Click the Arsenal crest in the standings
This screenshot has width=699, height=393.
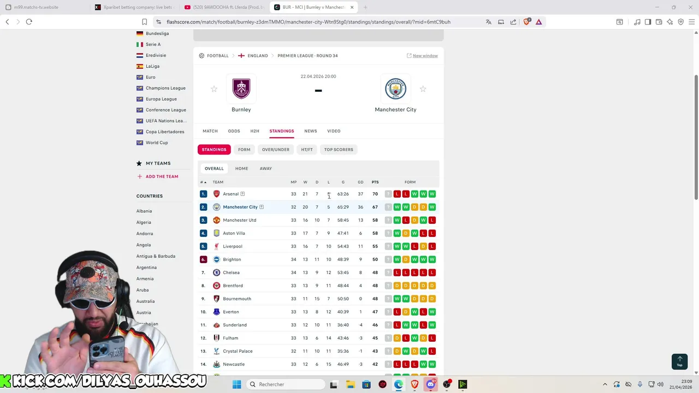click(x=216, y=194)
